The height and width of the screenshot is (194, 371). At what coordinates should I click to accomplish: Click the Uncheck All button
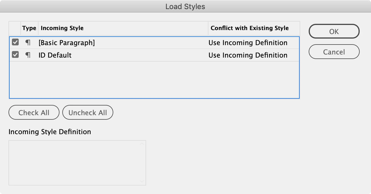pyautogui.click(x=88, y=113)
